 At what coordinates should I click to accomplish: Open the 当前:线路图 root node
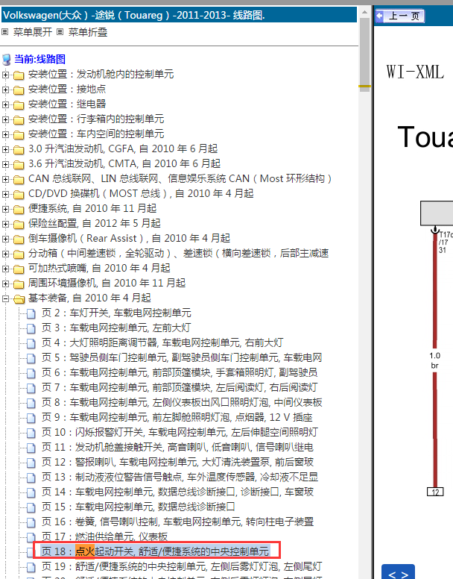pos(39,59)
